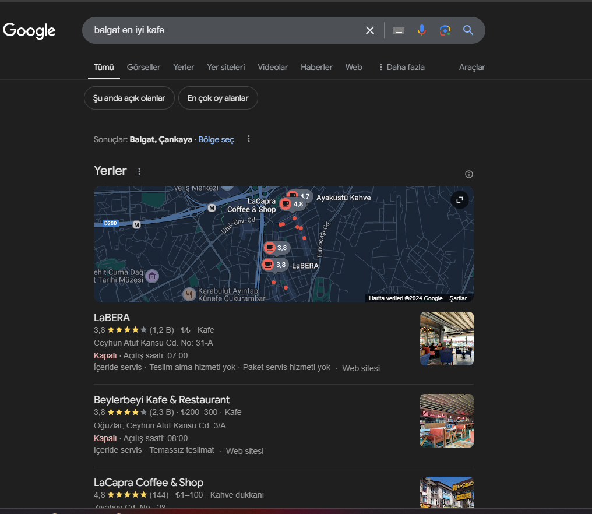Viewport: 592px width, 514px height.
Task: Open the three-dot menu next to Bölge seç
Action: [248, 139]
